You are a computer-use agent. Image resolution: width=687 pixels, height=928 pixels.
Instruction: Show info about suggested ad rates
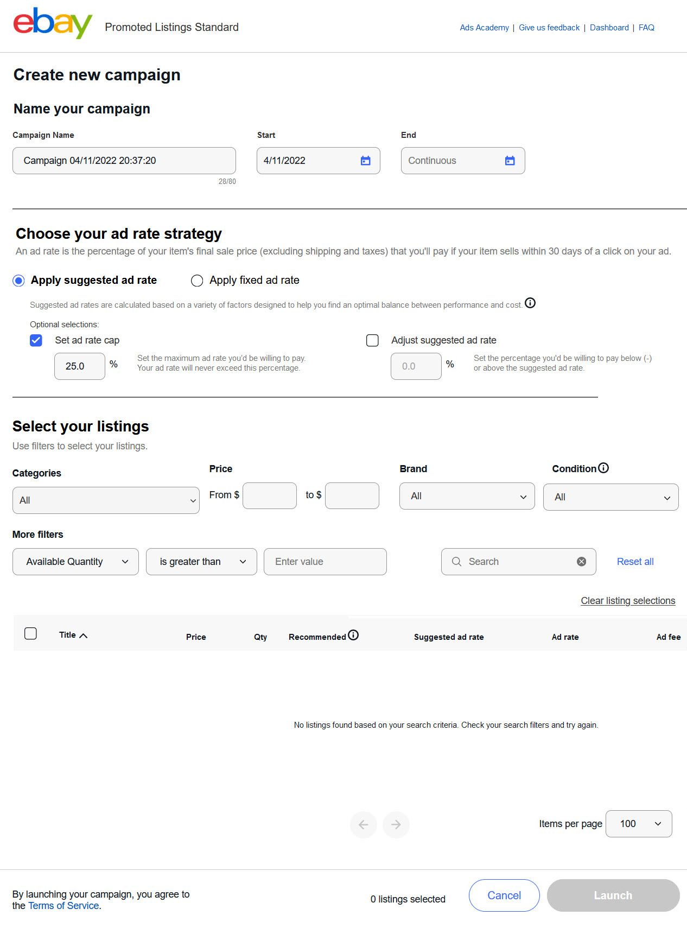pyautogui.click(x=530, y=303)
